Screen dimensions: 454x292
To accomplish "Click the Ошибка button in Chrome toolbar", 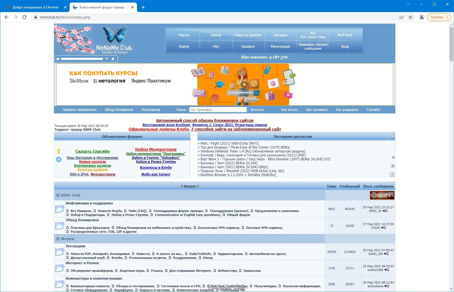I will click(x=439, y=17).
